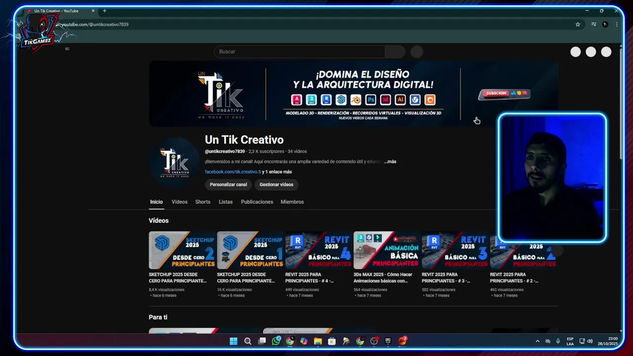This screenshot has width=633, height=356.
Task: Open the red app with badge 2
Action: [x=403, y=341]
